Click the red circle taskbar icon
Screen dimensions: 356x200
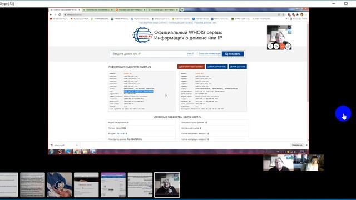coord(60,152)
